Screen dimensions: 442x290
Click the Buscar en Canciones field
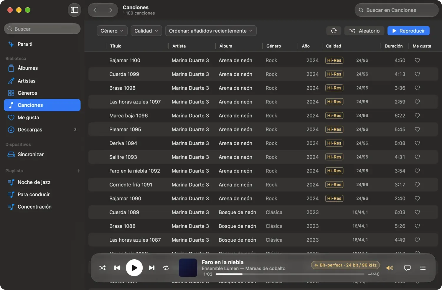(x=396, y=10)
